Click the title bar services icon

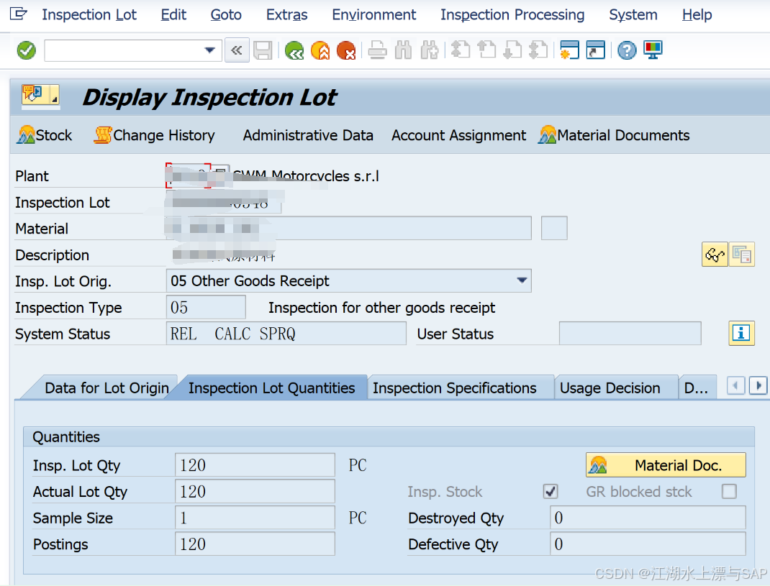click(40, 94)
